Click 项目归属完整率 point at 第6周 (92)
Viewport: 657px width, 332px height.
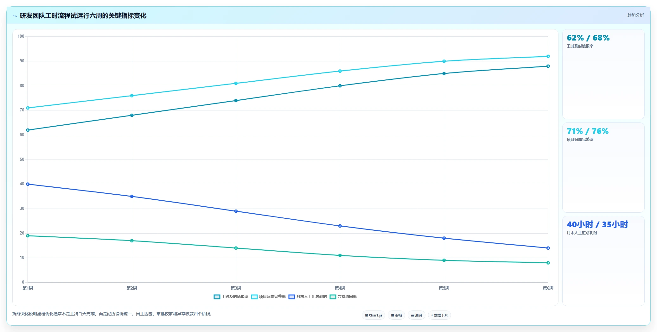tap(548, 56)
